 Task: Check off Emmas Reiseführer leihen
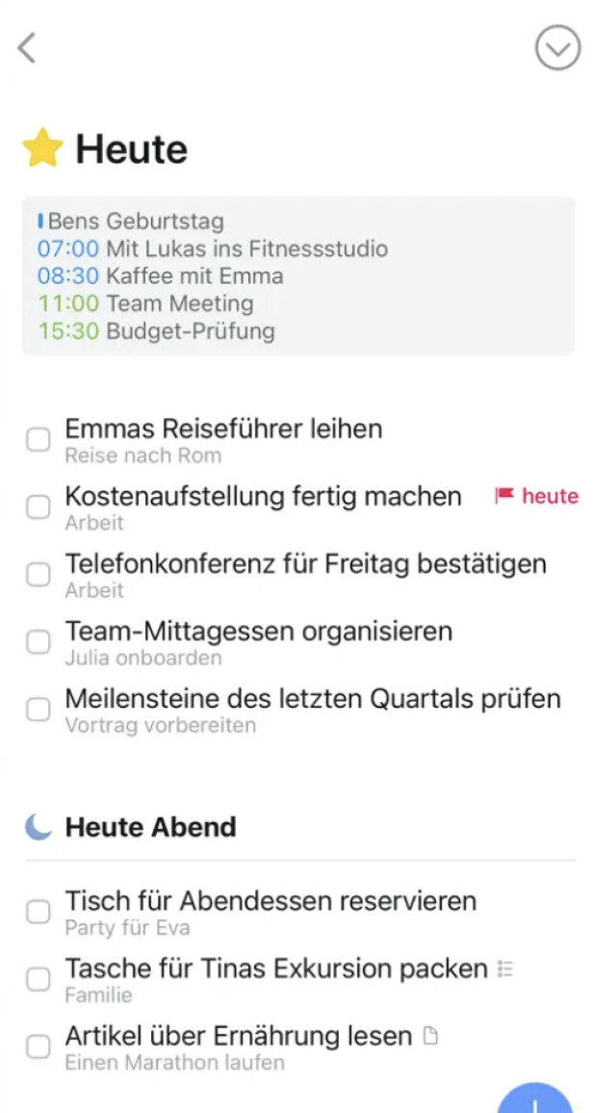point(39,439)
